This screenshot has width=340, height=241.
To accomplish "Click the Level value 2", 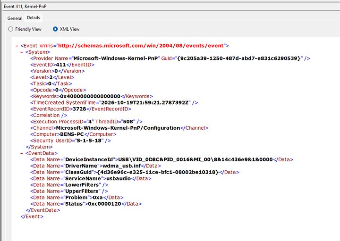I will click(x=51, y=77).
